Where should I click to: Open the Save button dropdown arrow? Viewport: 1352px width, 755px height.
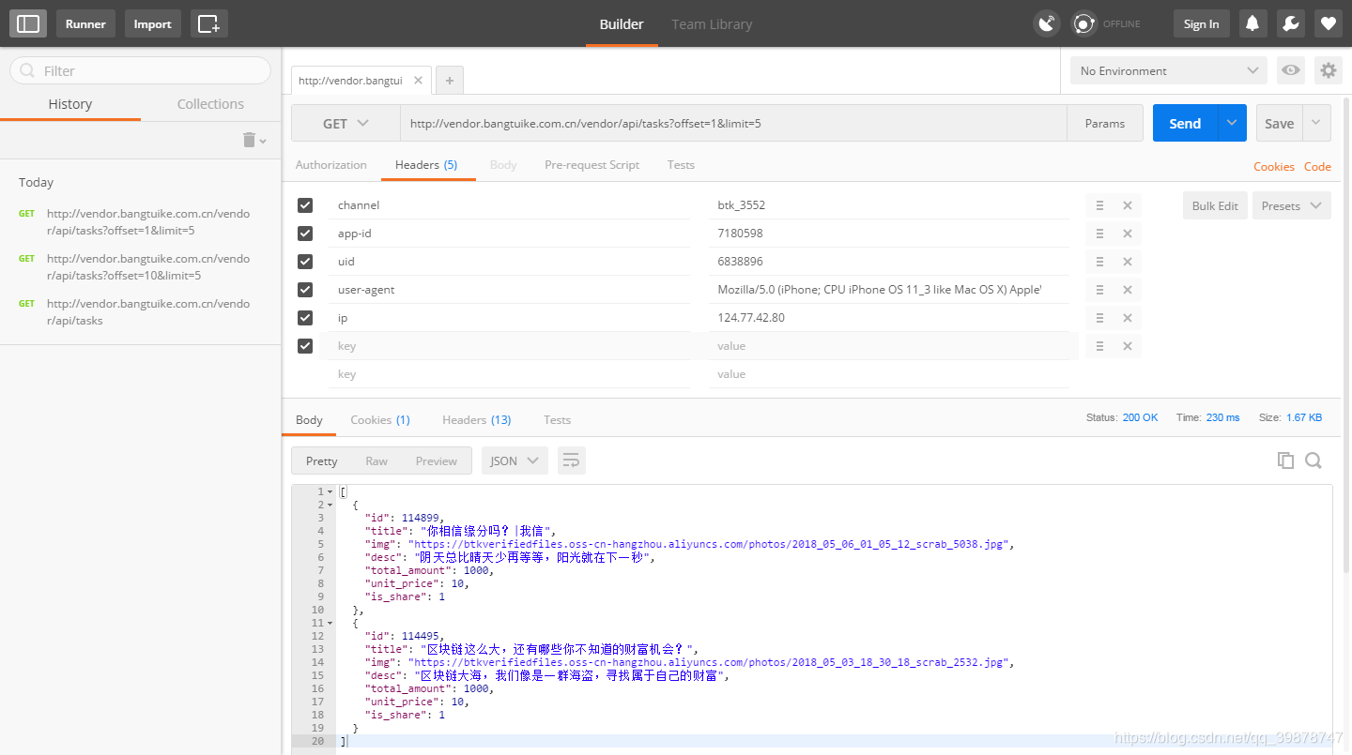click(1316, 123)
